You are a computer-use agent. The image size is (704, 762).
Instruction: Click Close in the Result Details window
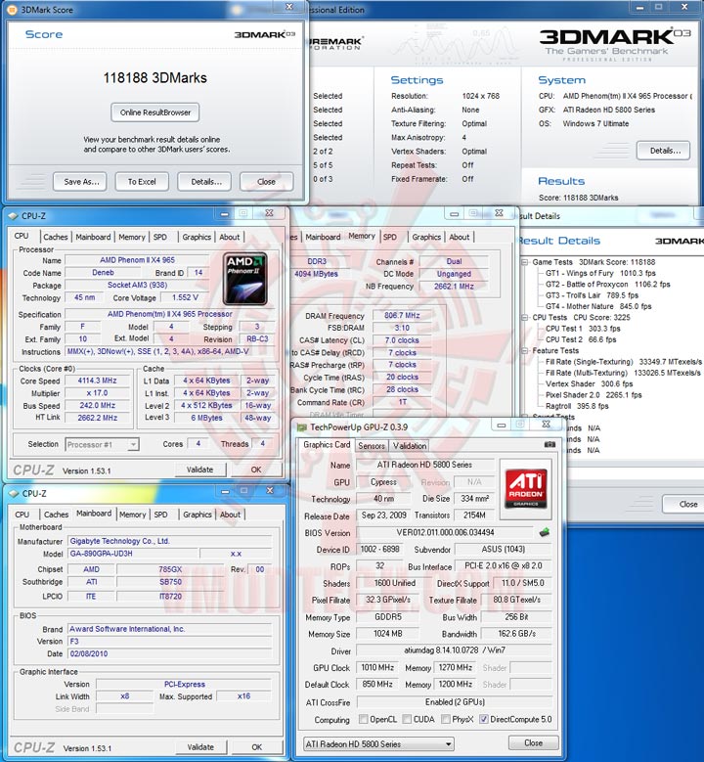(x=684, y=504)
